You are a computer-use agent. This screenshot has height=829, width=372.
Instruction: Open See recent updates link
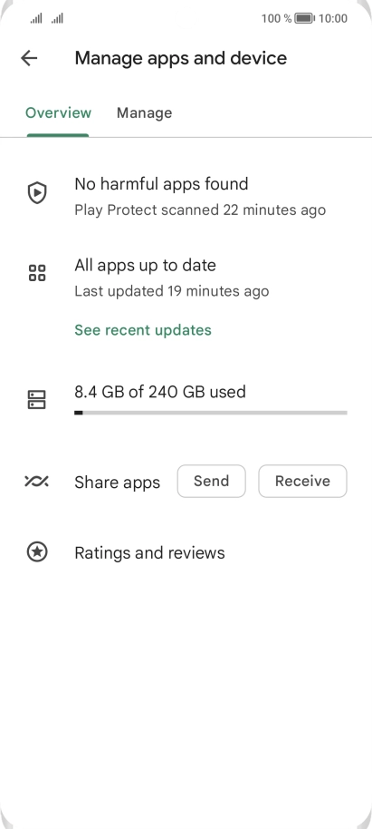tap(143, 330)
